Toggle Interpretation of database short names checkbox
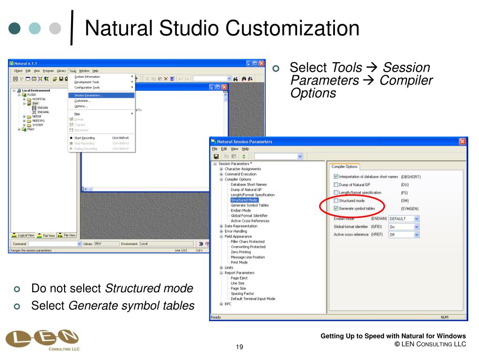This screenshot has width=479, height=359. (x=336, y=176)
